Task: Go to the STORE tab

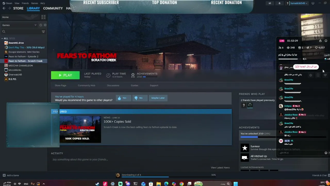Action: pos(18,8)
